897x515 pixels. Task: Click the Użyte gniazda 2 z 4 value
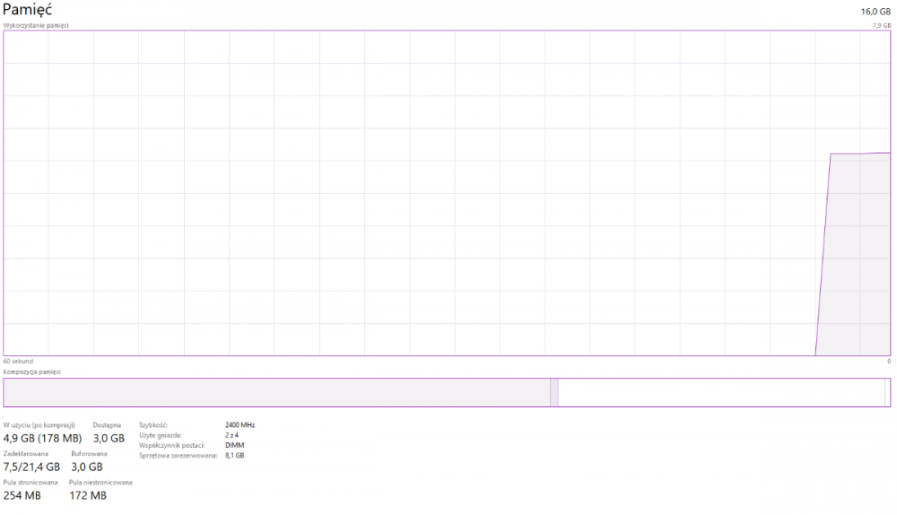pos(233,435)
